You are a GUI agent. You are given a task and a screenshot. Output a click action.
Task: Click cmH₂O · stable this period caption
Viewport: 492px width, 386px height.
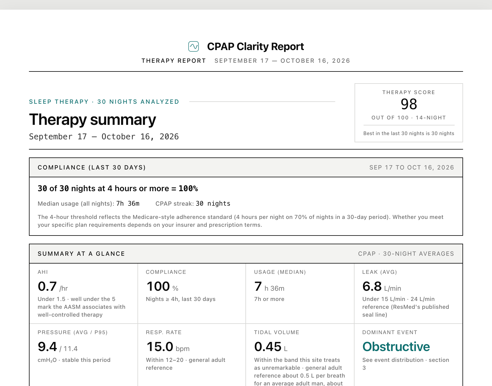click(74, 360)
